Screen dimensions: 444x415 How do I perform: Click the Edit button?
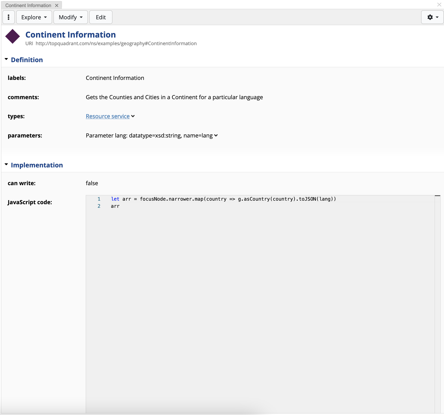tap(101, 17)
